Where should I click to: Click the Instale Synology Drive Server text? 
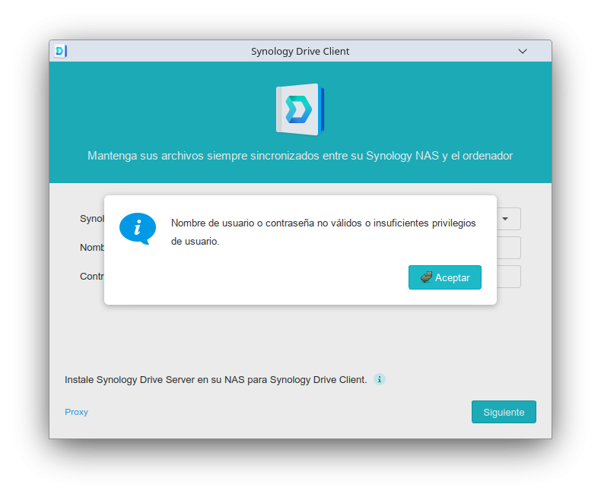point(215,379)
